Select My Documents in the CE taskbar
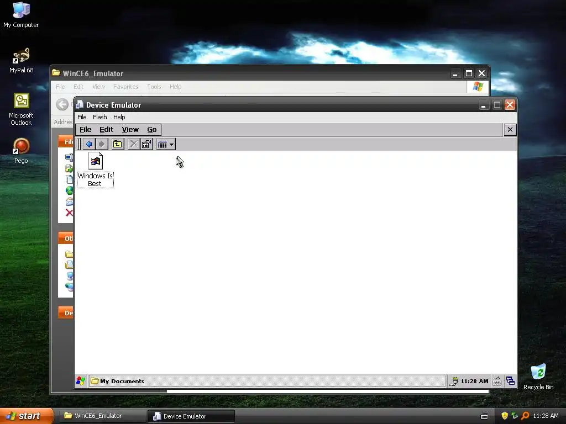This screenshot has height=424, width=566. pyautogui.click(x=267, y=381)
